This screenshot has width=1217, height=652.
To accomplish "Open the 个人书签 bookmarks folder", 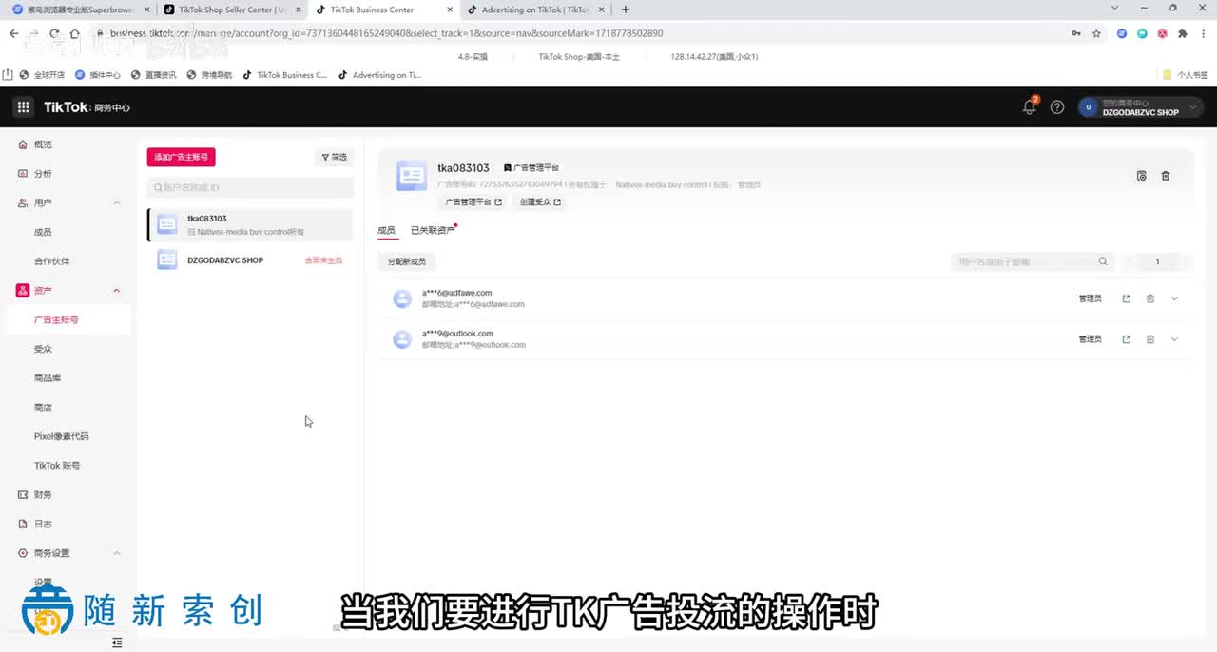I will (x=1186, y=75).
